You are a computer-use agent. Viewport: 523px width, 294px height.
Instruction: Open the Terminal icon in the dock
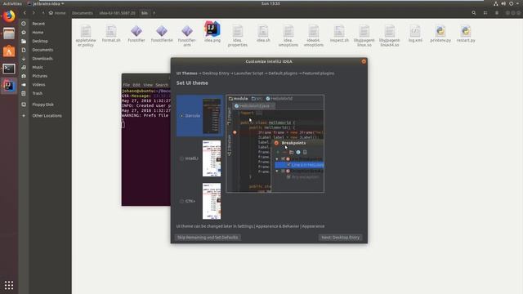click(x=9, y=69)
